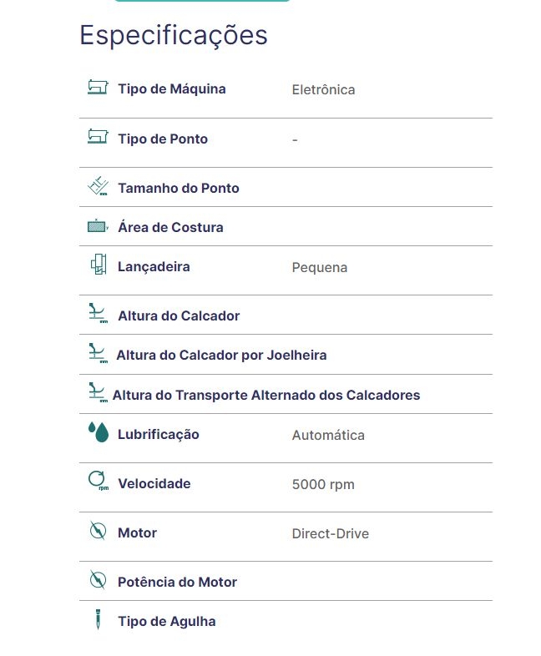Click the icon for Altura do Transporte Alternado

pos(98,393)
